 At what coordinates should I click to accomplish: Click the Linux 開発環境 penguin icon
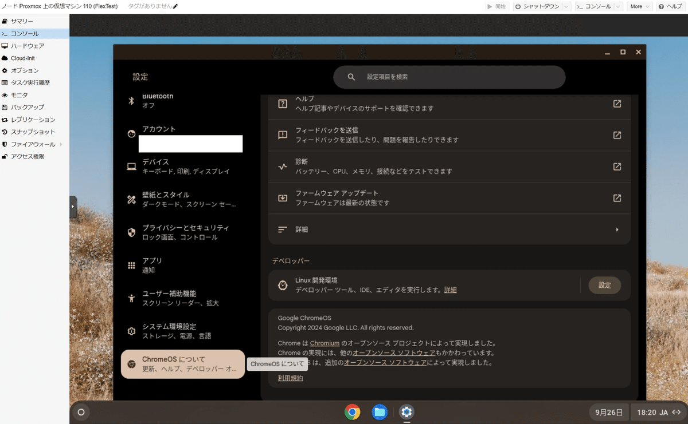tap(283, 285)
